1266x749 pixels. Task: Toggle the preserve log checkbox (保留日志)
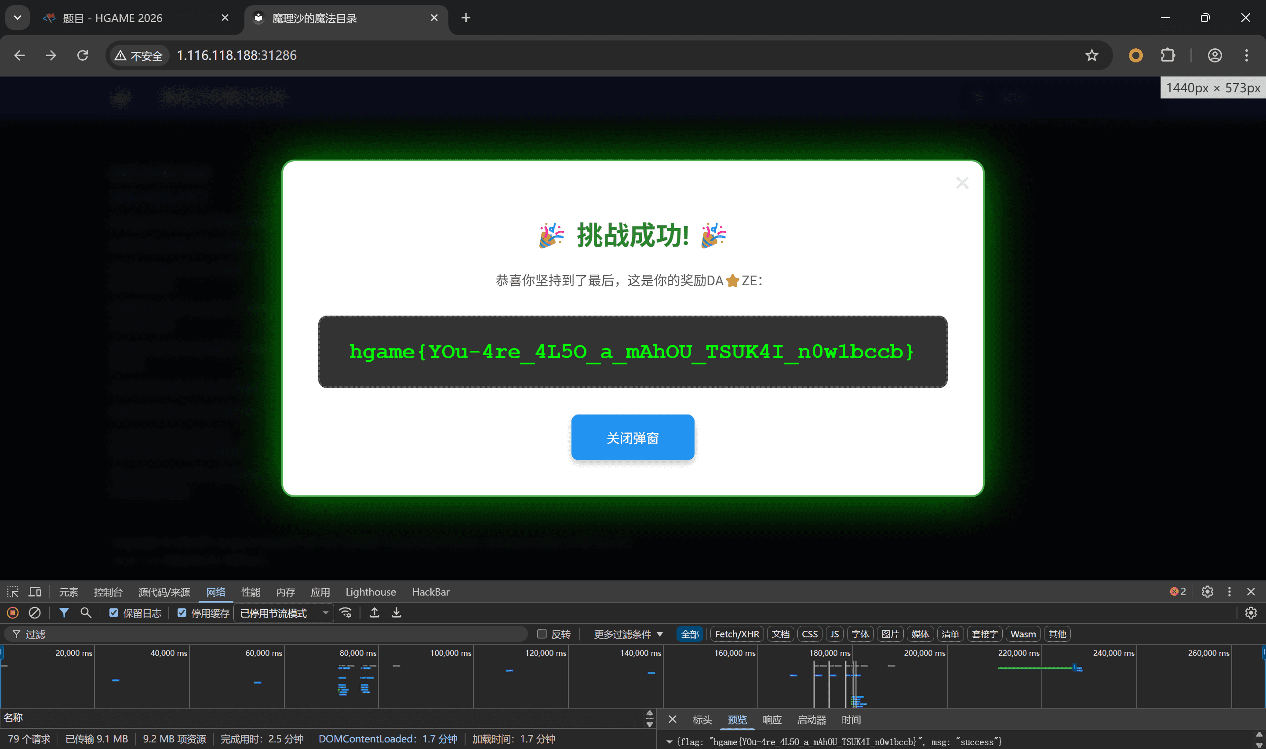pyautogui.click(x=113, y=613)
